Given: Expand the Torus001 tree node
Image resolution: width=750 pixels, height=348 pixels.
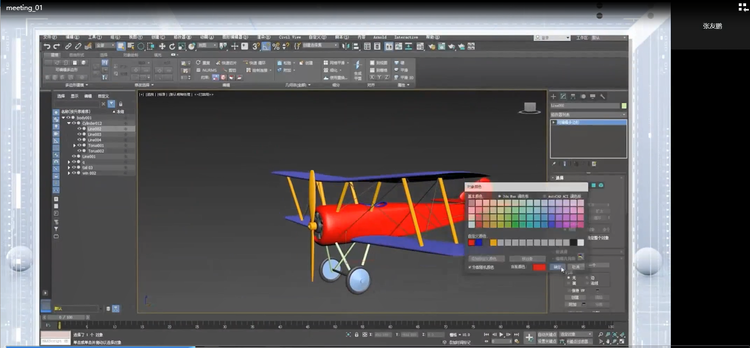Looking at the screenshot, I should 74,145.
